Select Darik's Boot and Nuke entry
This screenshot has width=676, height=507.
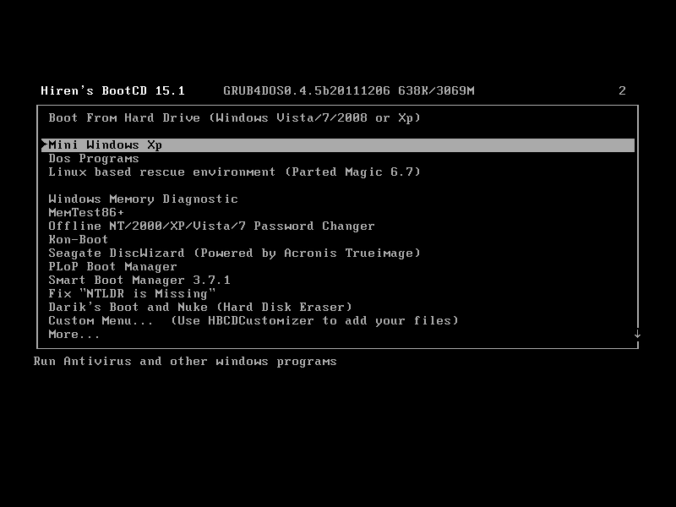tap(200, 307)
